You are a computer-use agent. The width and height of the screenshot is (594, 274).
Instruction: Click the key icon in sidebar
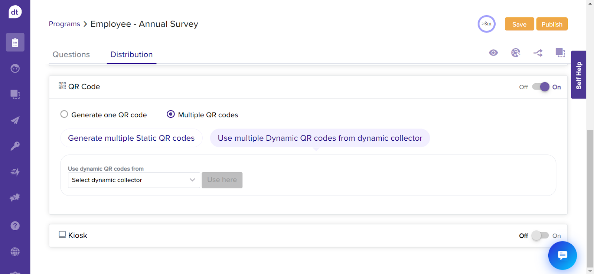pos(15,146)
